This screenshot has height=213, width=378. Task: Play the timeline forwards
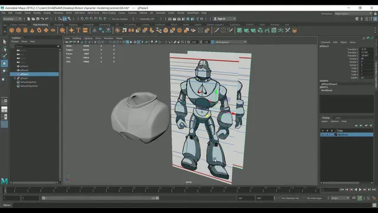point(360,190)
